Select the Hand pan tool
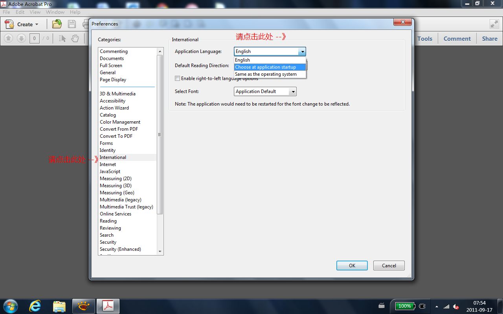Image resolution: width=503 pixels, height=314 pixels. 75,38
